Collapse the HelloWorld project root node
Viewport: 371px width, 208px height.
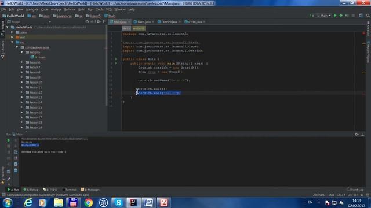[x=8, y=27]
